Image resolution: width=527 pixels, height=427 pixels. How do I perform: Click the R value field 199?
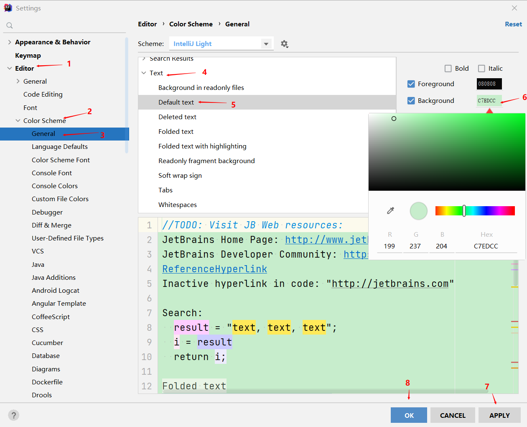tap(390, 246)
